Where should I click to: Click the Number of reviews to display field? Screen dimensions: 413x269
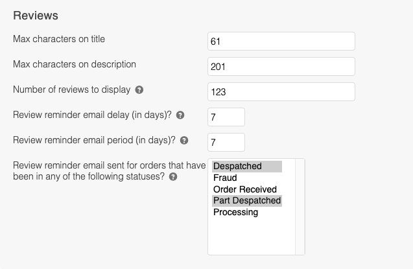(281, 91)
